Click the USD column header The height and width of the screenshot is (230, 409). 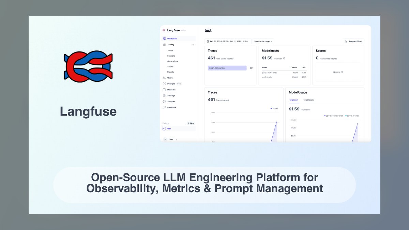(304, 67)
